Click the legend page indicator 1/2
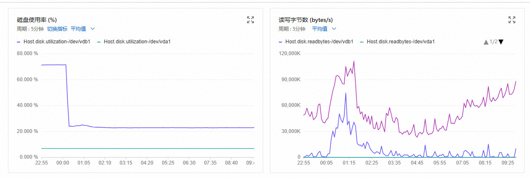This screenshot has width=530, height=178. tap(493, 42)
